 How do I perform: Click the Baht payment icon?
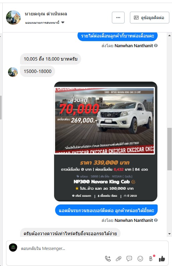(151, 259)
